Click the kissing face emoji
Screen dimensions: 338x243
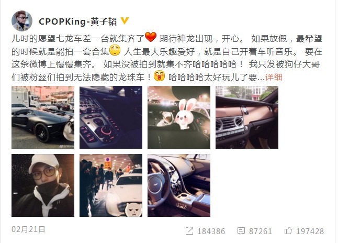coord(159,76)
